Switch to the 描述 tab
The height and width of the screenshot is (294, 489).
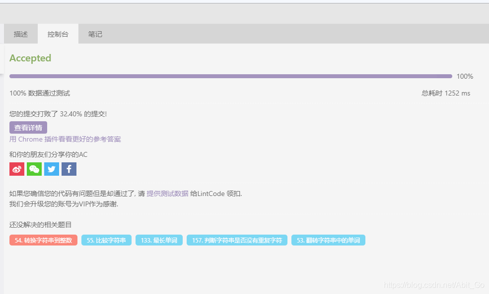pyautogui.click(x=21, y=34)
